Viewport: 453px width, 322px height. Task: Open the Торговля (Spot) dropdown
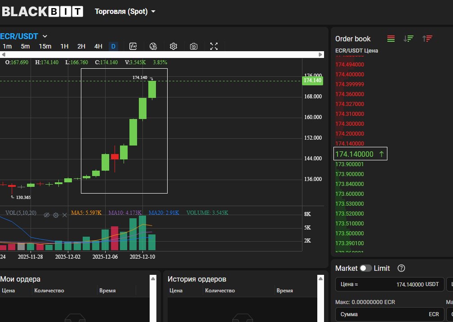(x=125, y=12)
